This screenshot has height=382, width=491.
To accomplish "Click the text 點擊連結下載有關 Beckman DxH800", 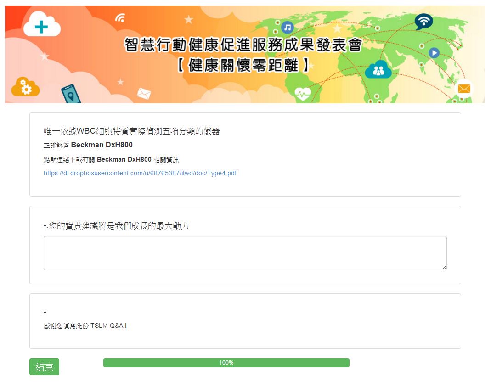I will (x=97, y=160).
